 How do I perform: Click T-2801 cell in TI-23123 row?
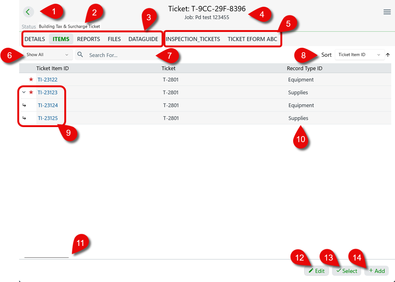pyautogui.click(x=171, y=92)
